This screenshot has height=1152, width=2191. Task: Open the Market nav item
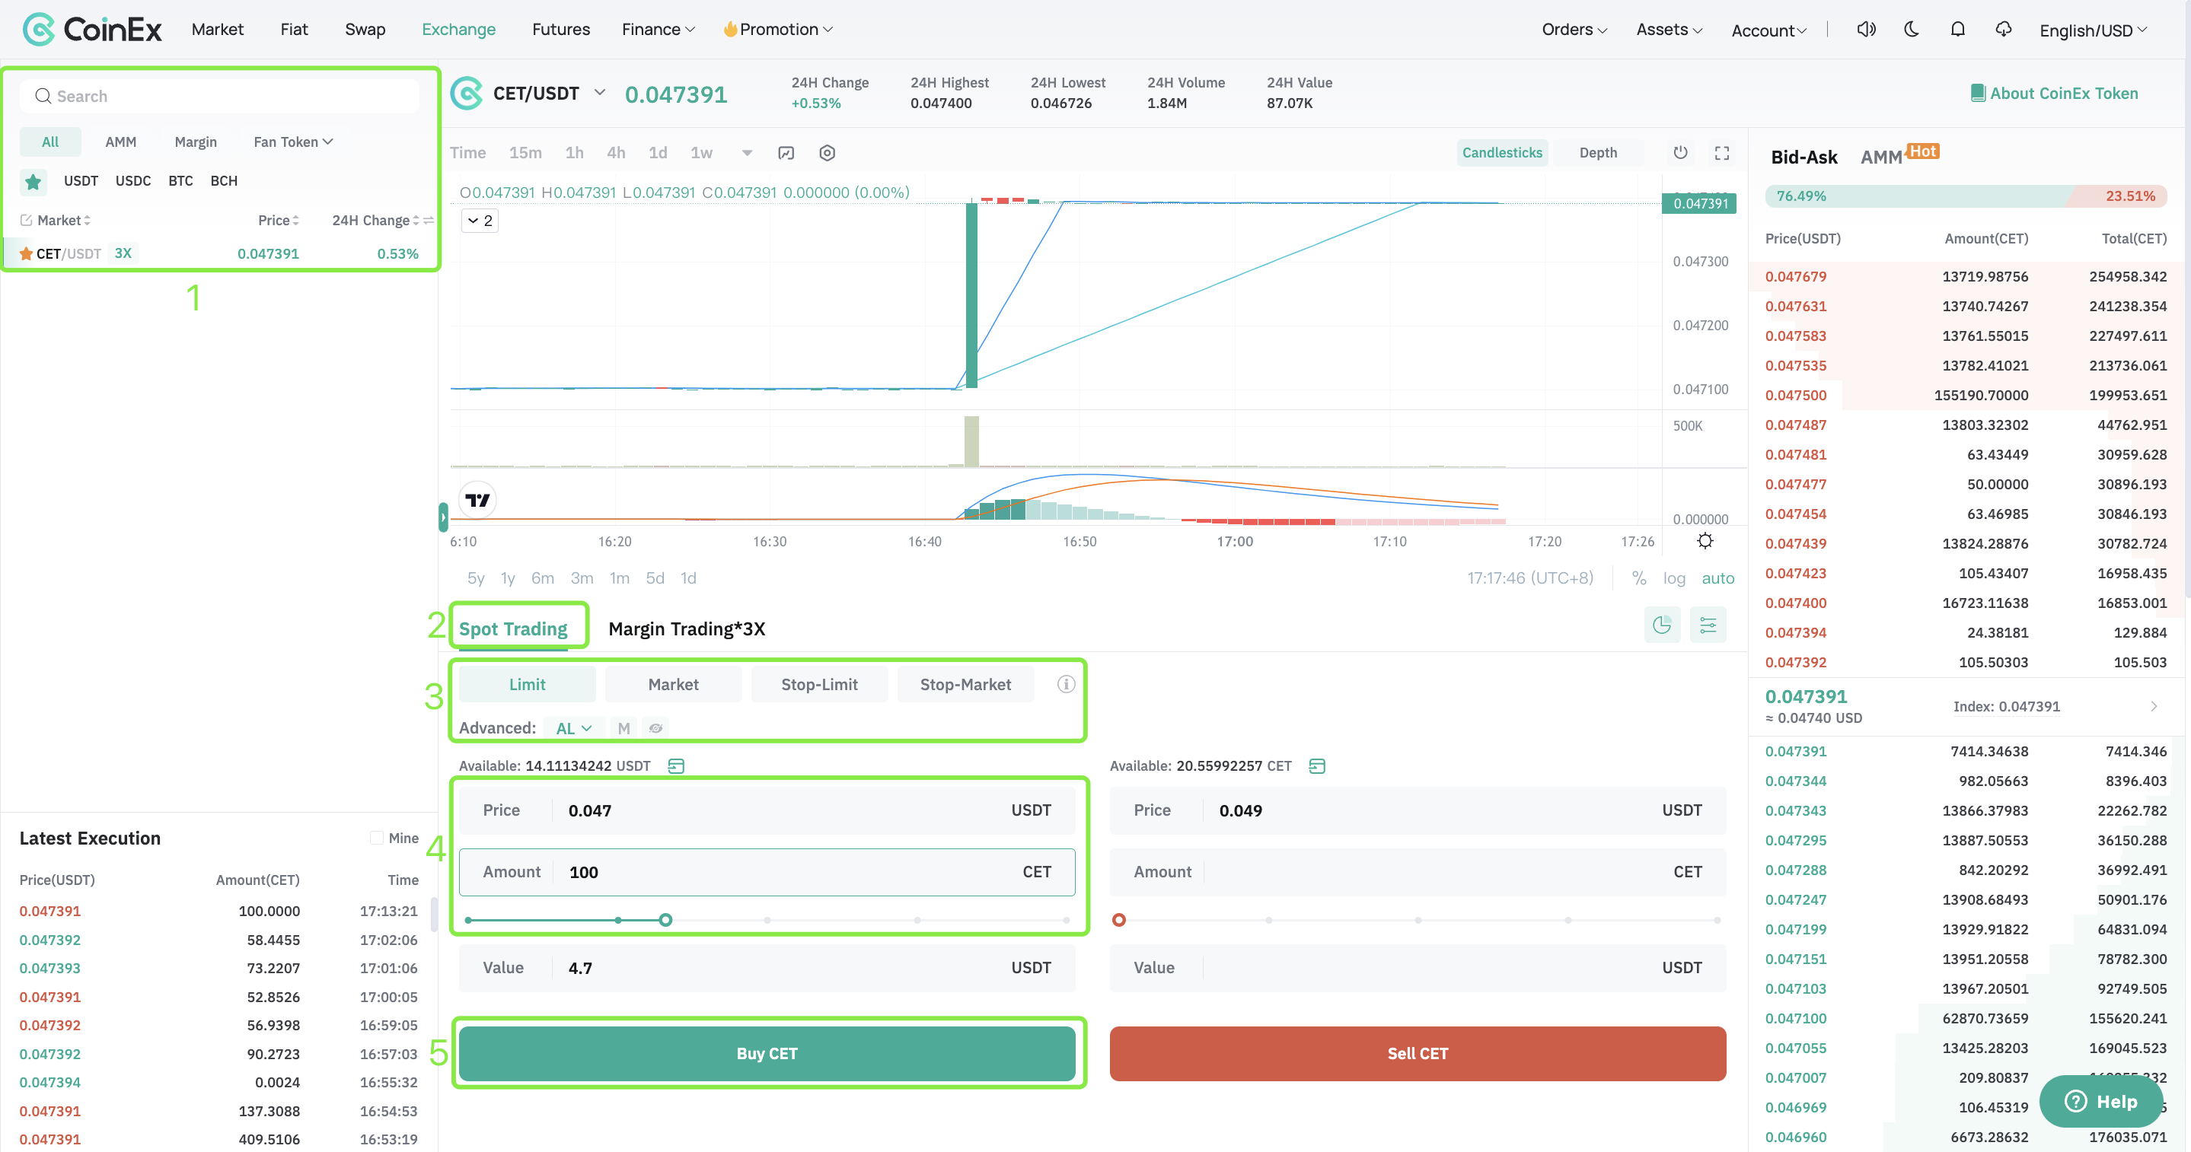[x=217, y=30]
